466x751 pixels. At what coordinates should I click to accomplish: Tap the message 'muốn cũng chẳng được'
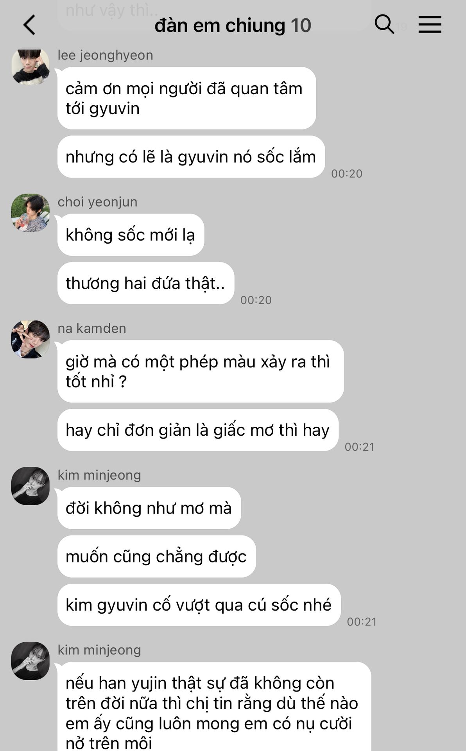pos(156,556)
